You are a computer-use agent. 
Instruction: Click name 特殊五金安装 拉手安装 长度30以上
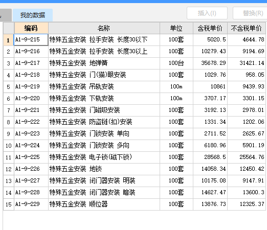pyautogui.click(x=104, y=52)
